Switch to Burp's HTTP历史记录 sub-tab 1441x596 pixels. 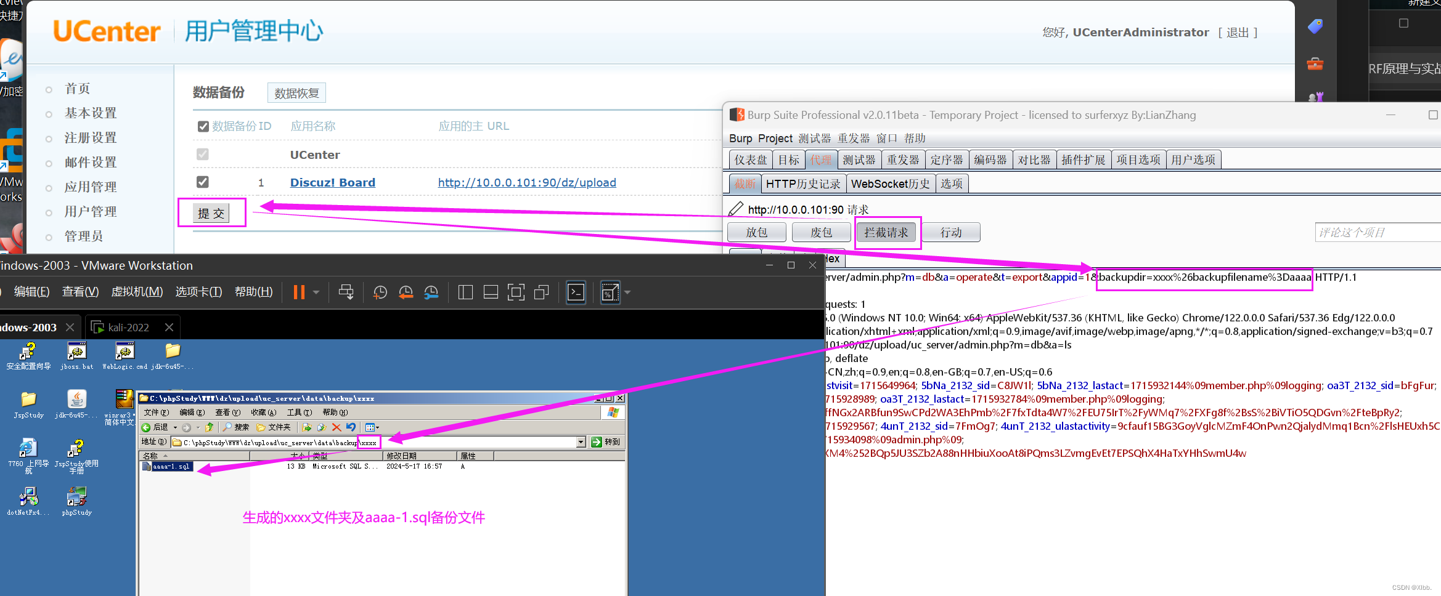803,183
